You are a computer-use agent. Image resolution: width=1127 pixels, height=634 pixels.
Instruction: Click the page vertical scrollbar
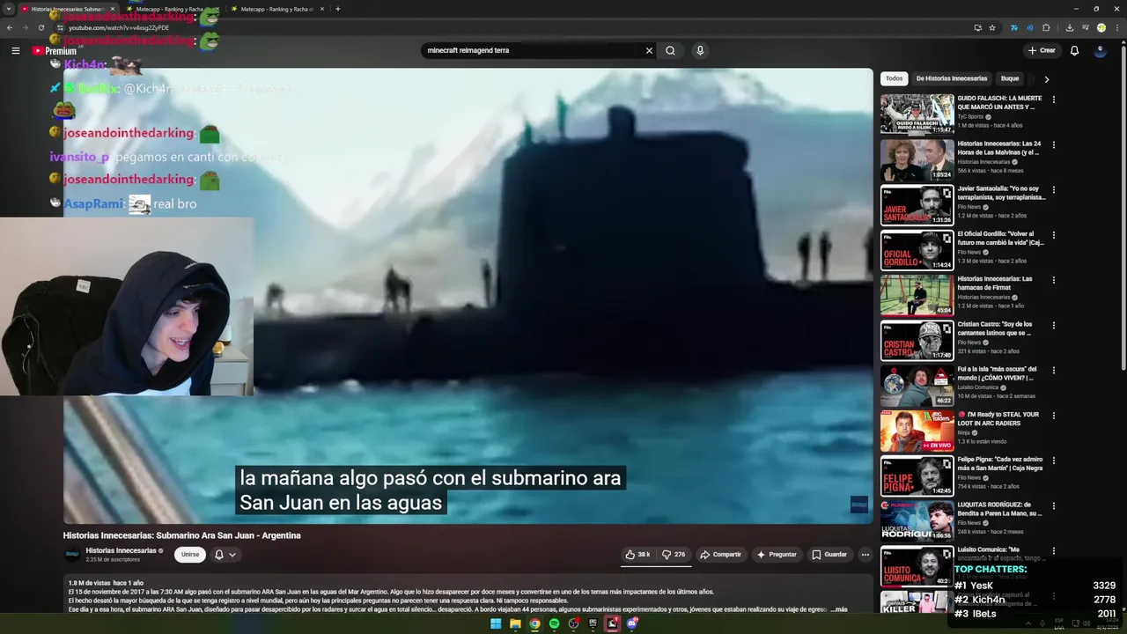[x=1123, y=207]
